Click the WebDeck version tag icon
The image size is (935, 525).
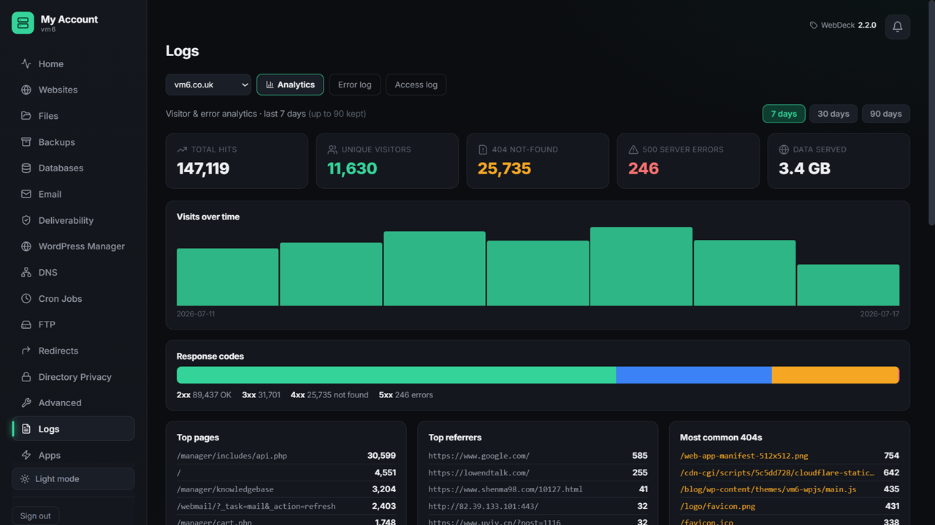pos(814,26)
